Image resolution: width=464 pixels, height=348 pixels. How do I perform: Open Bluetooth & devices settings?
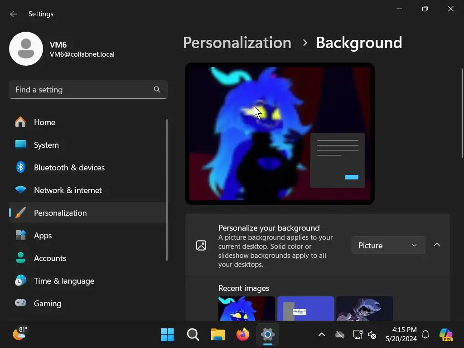(88, 168)
